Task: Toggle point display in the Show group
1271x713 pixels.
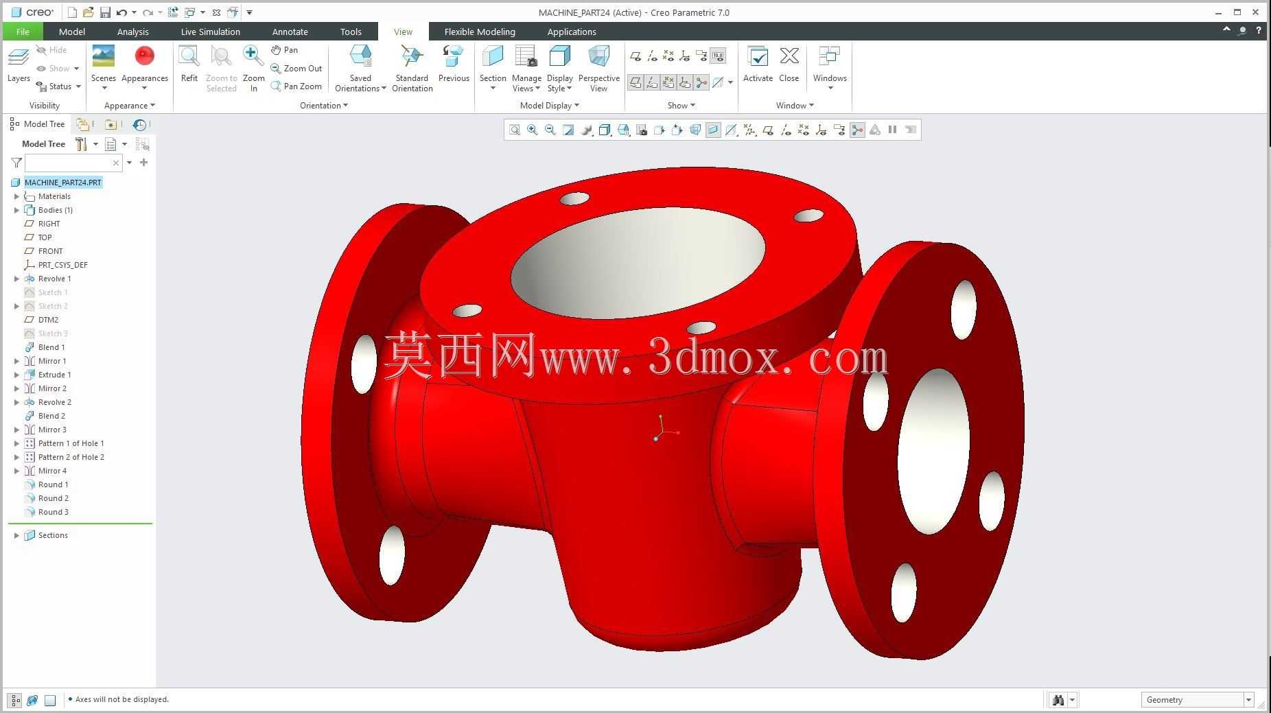Action: [668, 56]
